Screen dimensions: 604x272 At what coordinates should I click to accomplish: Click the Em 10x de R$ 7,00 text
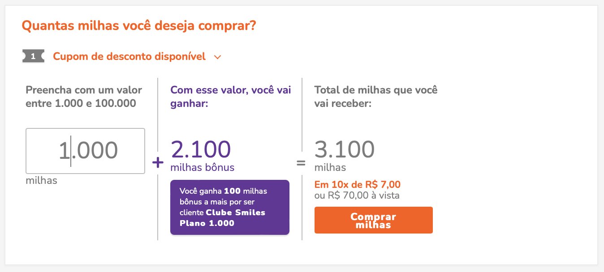pyautogui.click(x=358, y=184)
